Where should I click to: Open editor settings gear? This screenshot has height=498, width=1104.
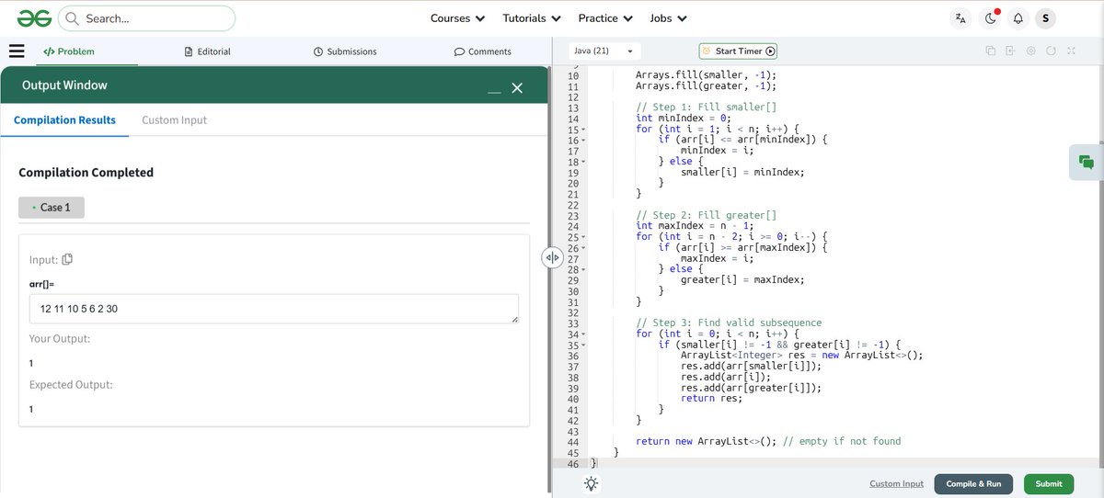(x=1030, y=51)
